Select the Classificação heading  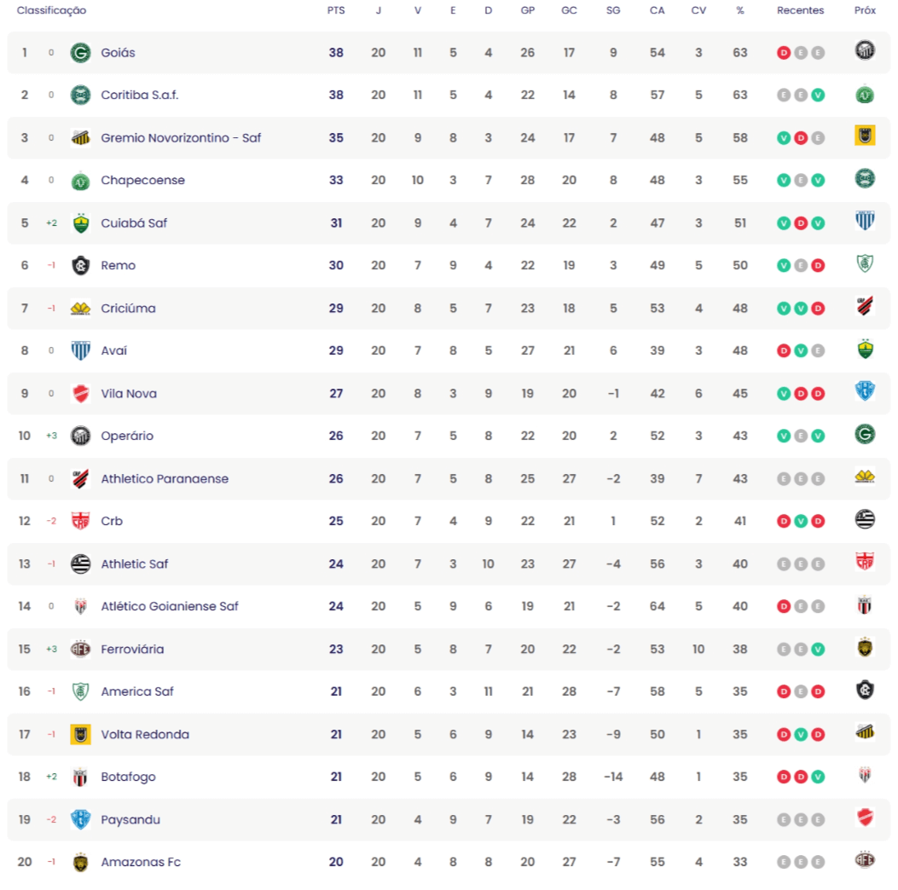pos(51,10)
